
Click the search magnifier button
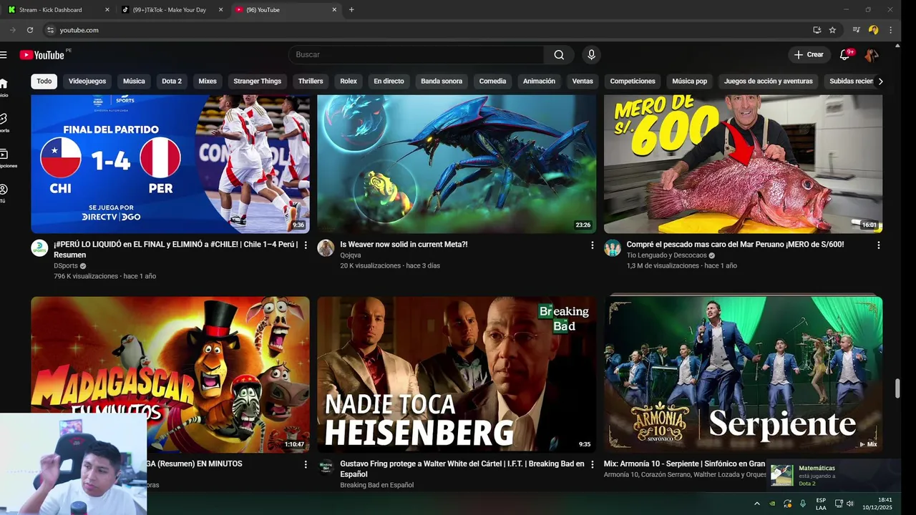(x=559, y=55)
